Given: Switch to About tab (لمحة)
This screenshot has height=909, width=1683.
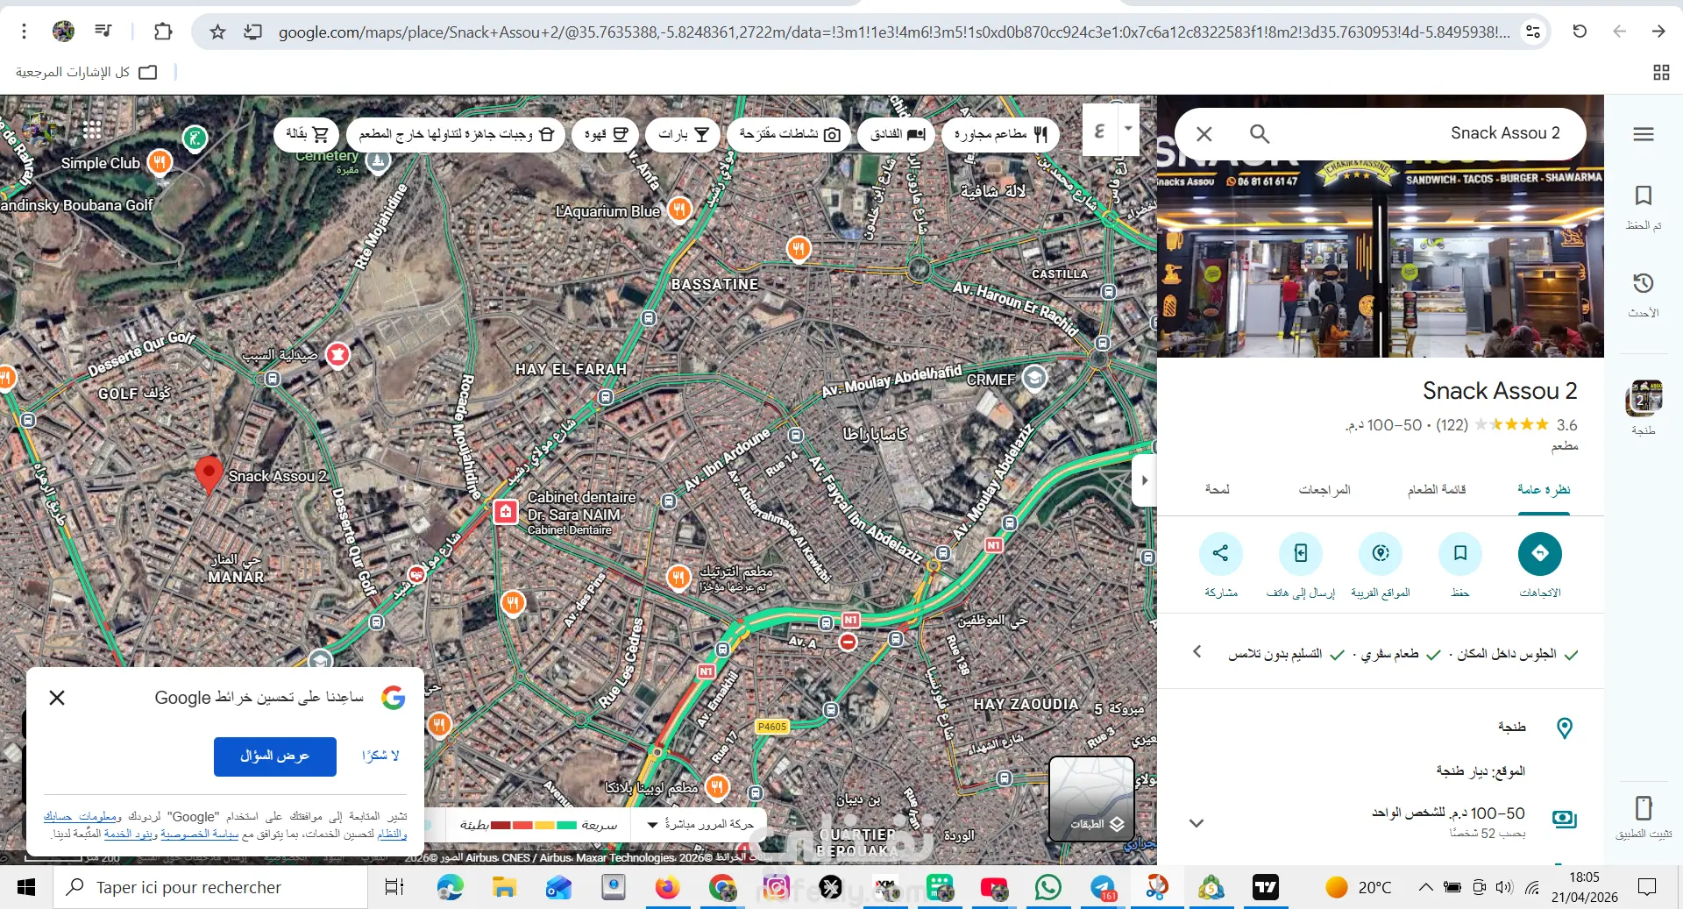Looking at the screenshot, I should [x=1218, y=490].
